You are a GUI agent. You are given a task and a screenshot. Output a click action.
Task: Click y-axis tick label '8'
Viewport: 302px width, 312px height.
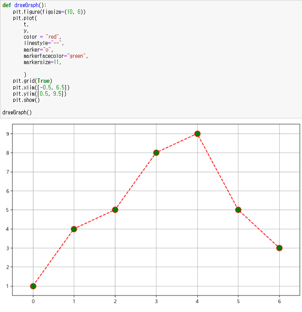8,153
